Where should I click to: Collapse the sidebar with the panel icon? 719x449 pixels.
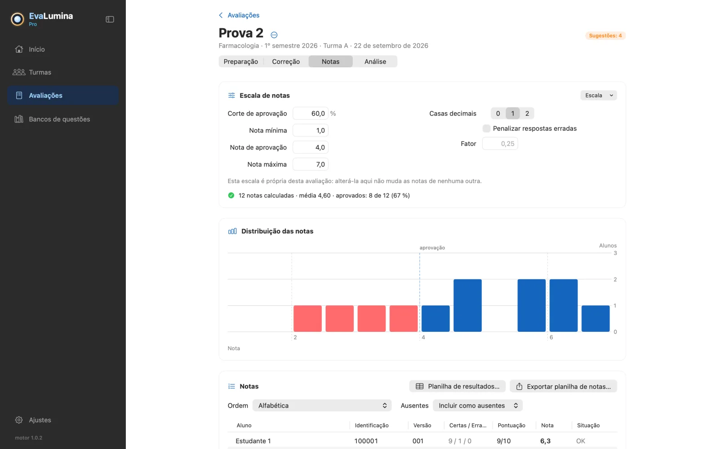coord(110,19)
